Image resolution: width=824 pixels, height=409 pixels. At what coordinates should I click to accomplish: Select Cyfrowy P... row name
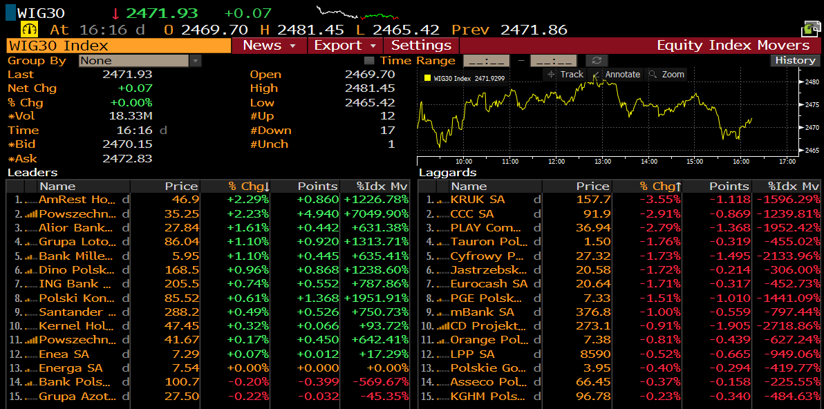[x=487, y=256]
